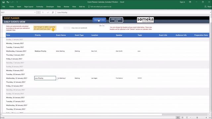
Task: Click the CALENDAR VIEW button
Action: click(99, 20)
